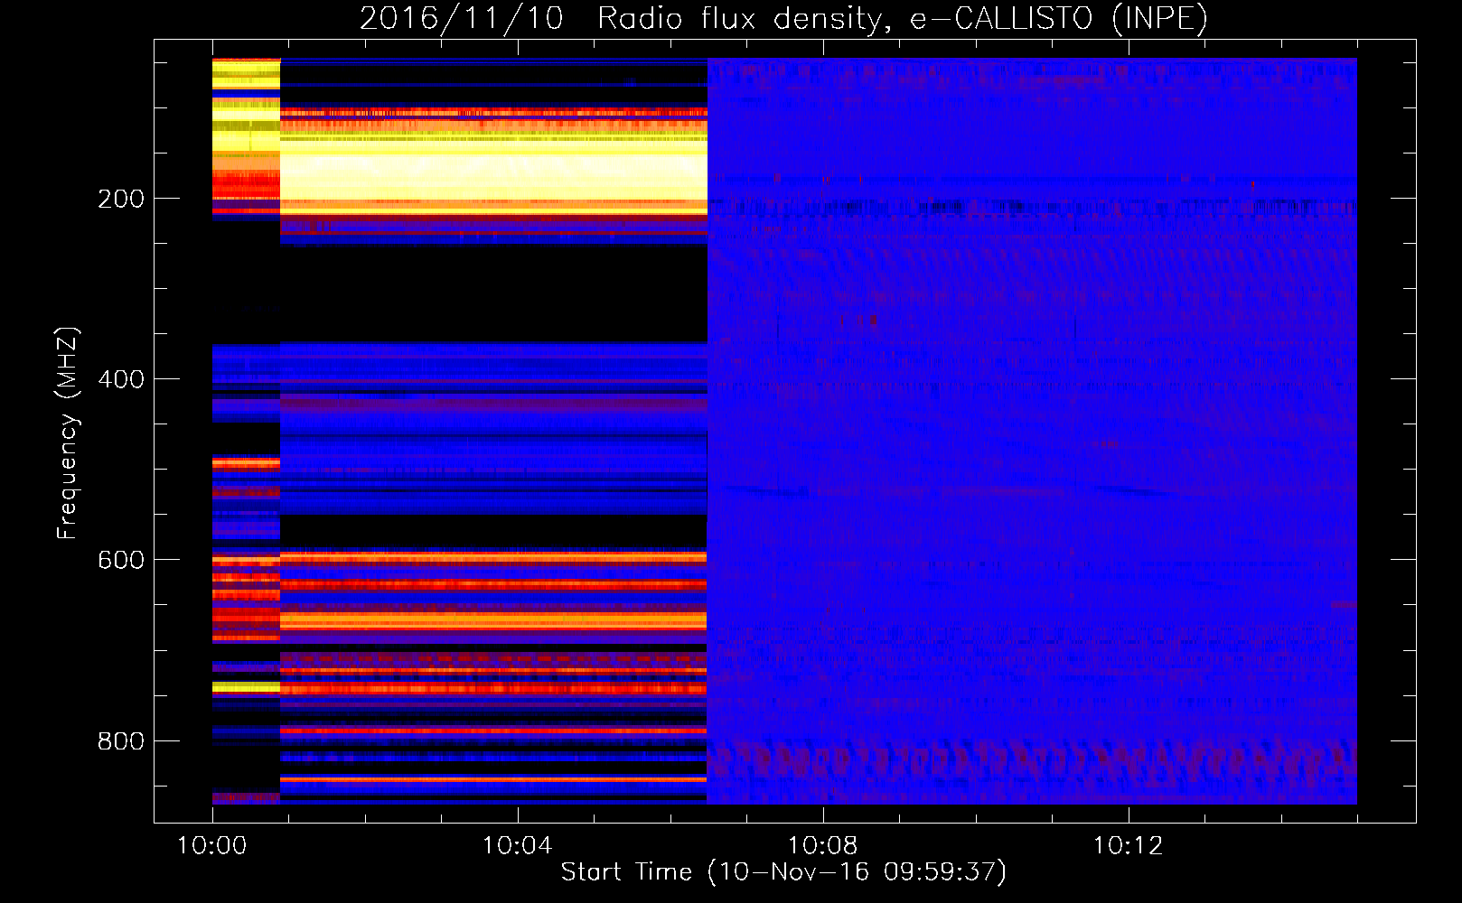The height and width of the screenshot is (903, 1462).
Task: Click the 10:12 time tick label
Action: click(1129, 846)
